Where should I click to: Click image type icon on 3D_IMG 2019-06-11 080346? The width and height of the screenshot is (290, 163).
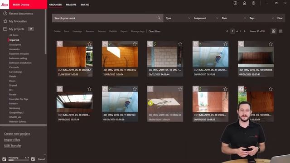tap(105, 44)
